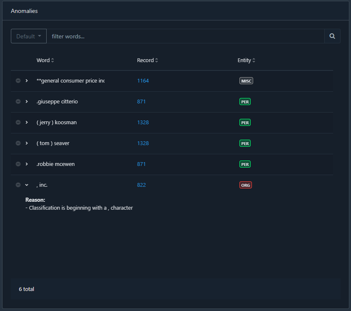
Task: Click the remove icon for ', inc.' row
Action: coord(18,185)
